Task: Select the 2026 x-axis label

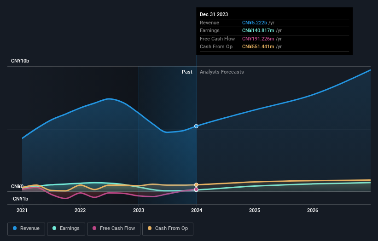Action: click(x=313, y=210)
